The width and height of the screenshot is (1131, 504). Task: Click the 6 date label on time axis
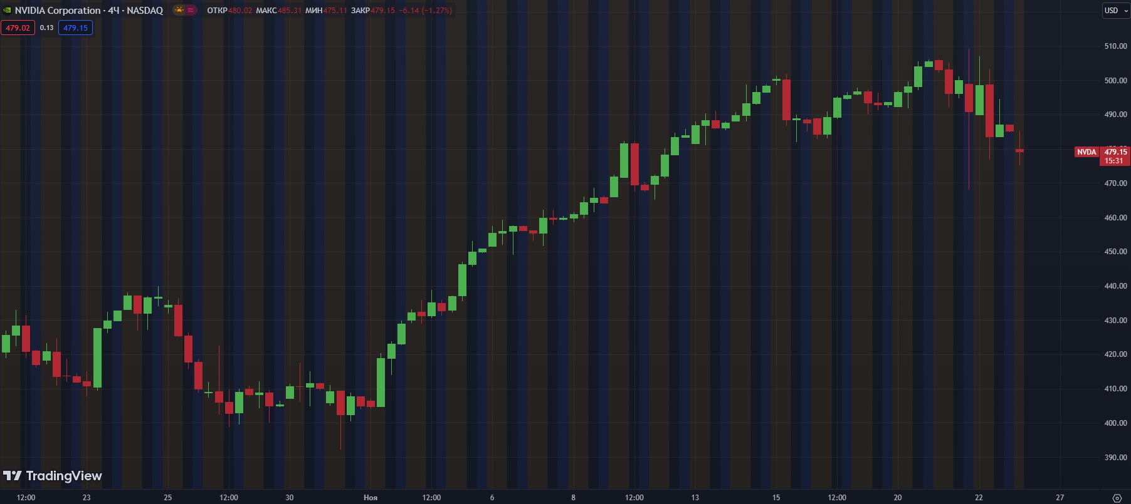[x=492, y=498]
